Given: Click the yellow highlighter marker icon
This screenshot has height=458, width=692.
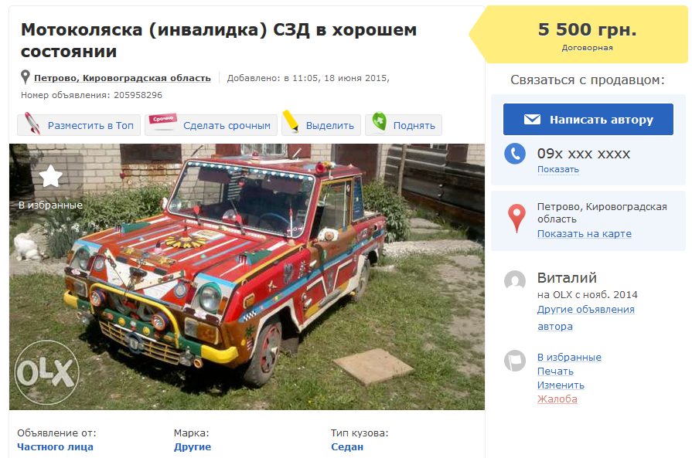Looking at the screenshot, I should click(291, 120).
